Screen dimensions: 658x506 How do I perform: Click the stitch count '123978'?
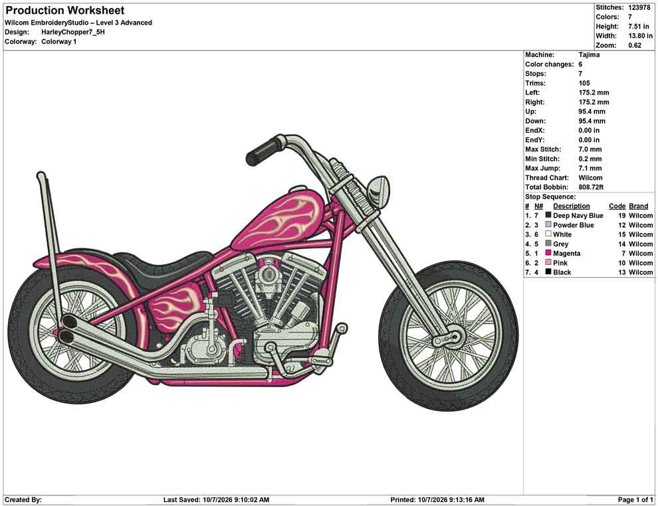tap(639, 7)
